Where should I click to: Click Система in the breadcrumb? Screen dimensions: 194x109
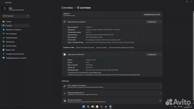[67, 8]
